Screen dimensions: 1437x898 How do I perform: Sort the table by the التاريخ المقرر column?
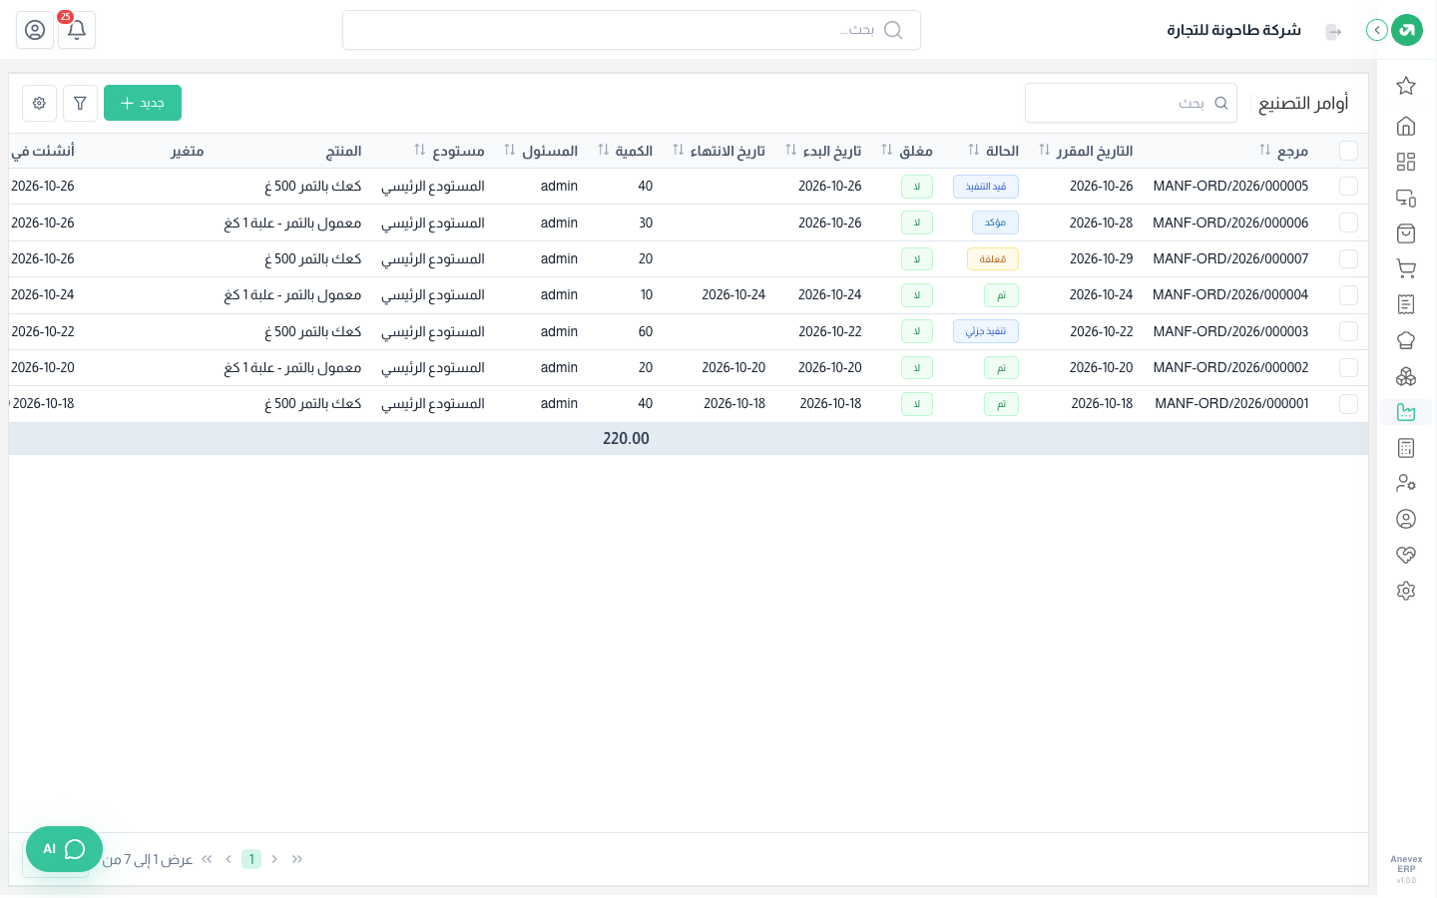1045,150
